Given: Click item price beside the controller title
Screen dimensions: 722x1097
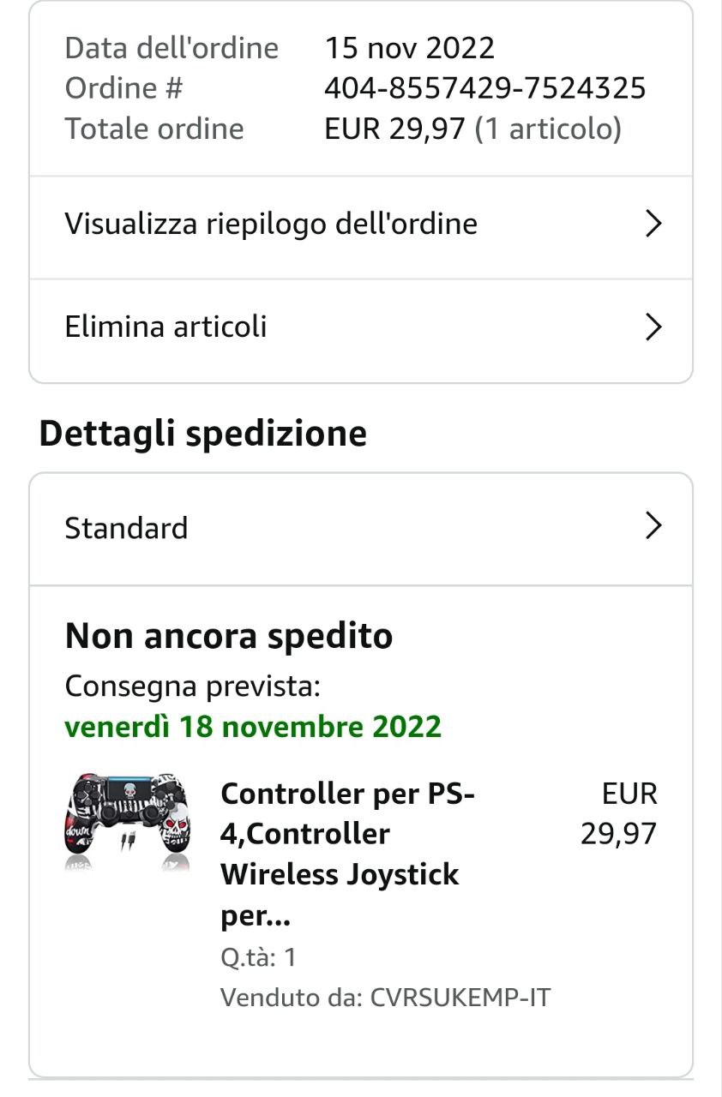Looking at the screenshot, I should pos(619,813).
